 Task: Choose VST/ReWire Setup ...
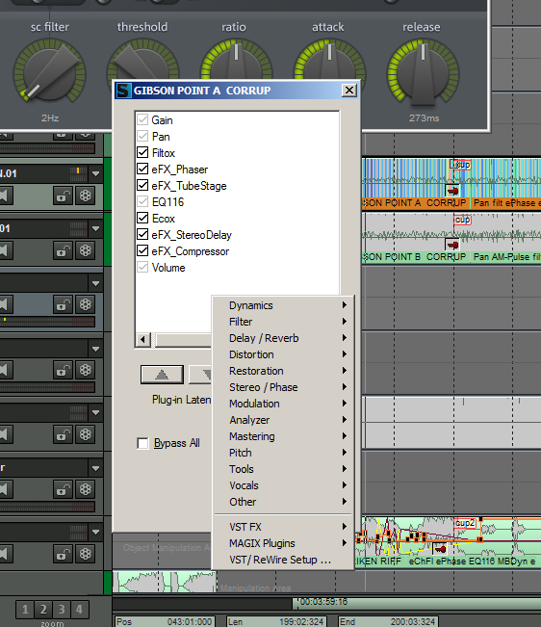(283, 560)
